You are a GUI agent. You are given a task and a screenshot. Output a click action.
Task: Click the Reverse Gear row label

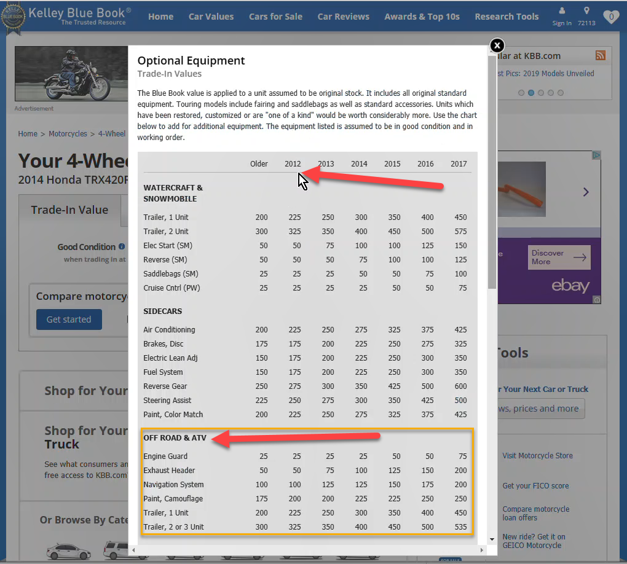(165, 386)
